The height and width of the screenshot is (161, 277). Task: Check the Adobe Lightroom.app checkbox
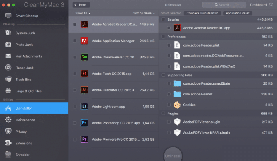(x=75, y=107)
